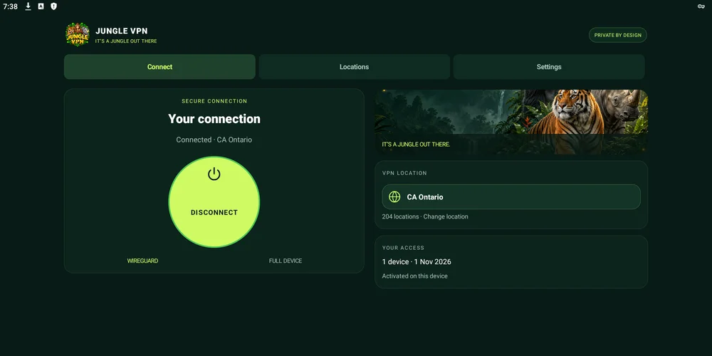Click 'Connected · CA Ontario' status text
The height and width of the screenshot is (356, 712).
coord(214,140)
